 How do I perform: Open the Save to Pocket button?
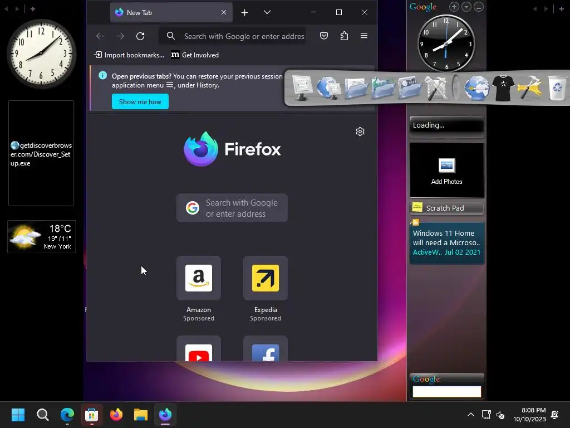324,36
